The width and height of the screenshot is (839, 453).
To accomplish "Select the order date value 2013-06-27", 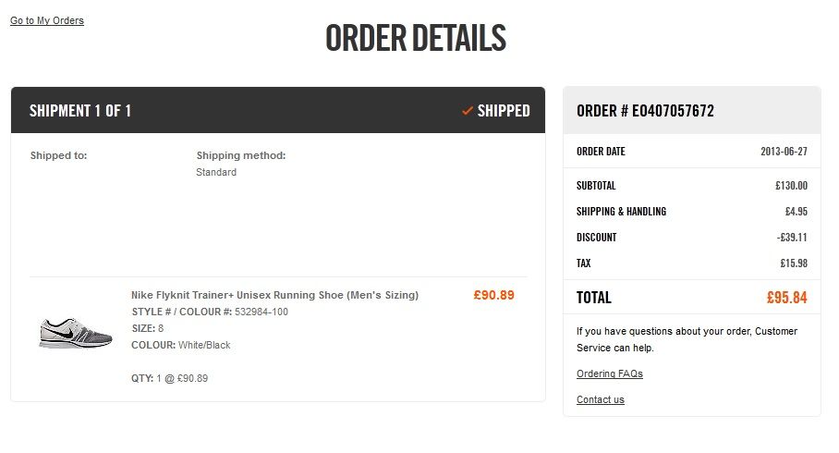I will click(784, 152).
